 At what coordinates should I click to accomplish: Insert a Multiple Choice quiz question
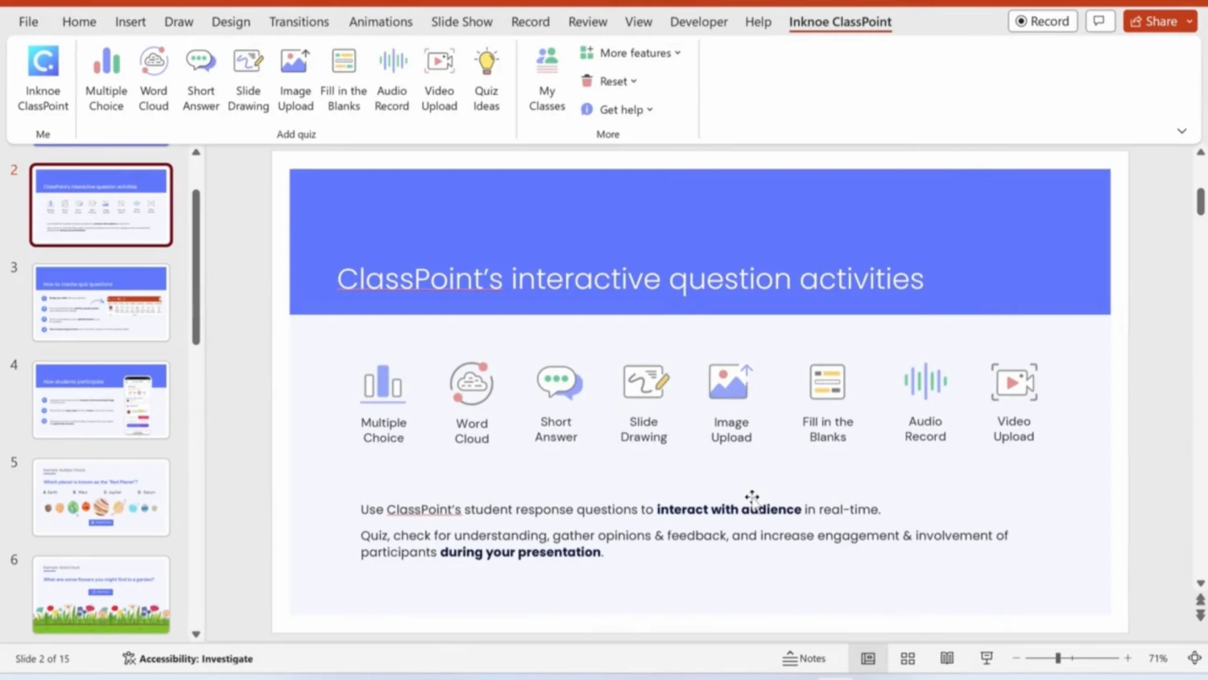click(105, 77)
